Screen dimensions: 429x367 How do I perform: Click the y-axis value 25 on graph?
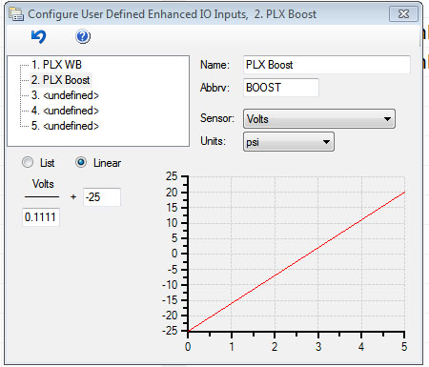[172, 176]
